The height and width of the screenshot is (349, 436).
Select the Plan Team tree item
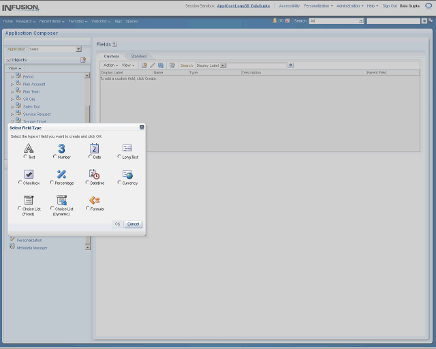click(31, 91)
